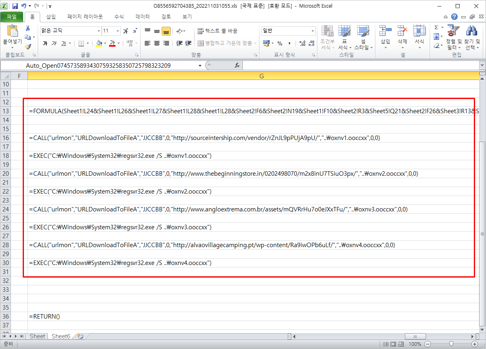Switch to the 수식 (Formulas) tab
Viewport: 486px width, 349px height.
119,17
